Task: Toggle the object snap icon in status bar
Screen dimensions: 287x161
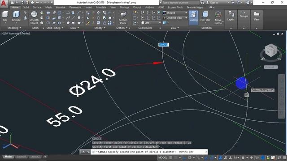Action: click(211, 157)
